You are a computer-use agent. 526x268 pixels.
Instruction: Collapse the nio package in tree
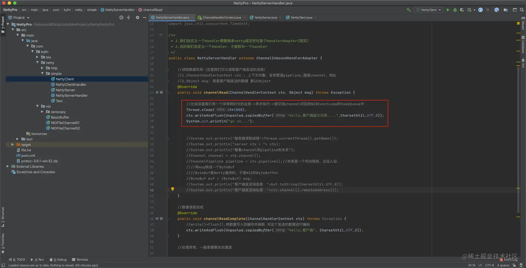[38, 106]
